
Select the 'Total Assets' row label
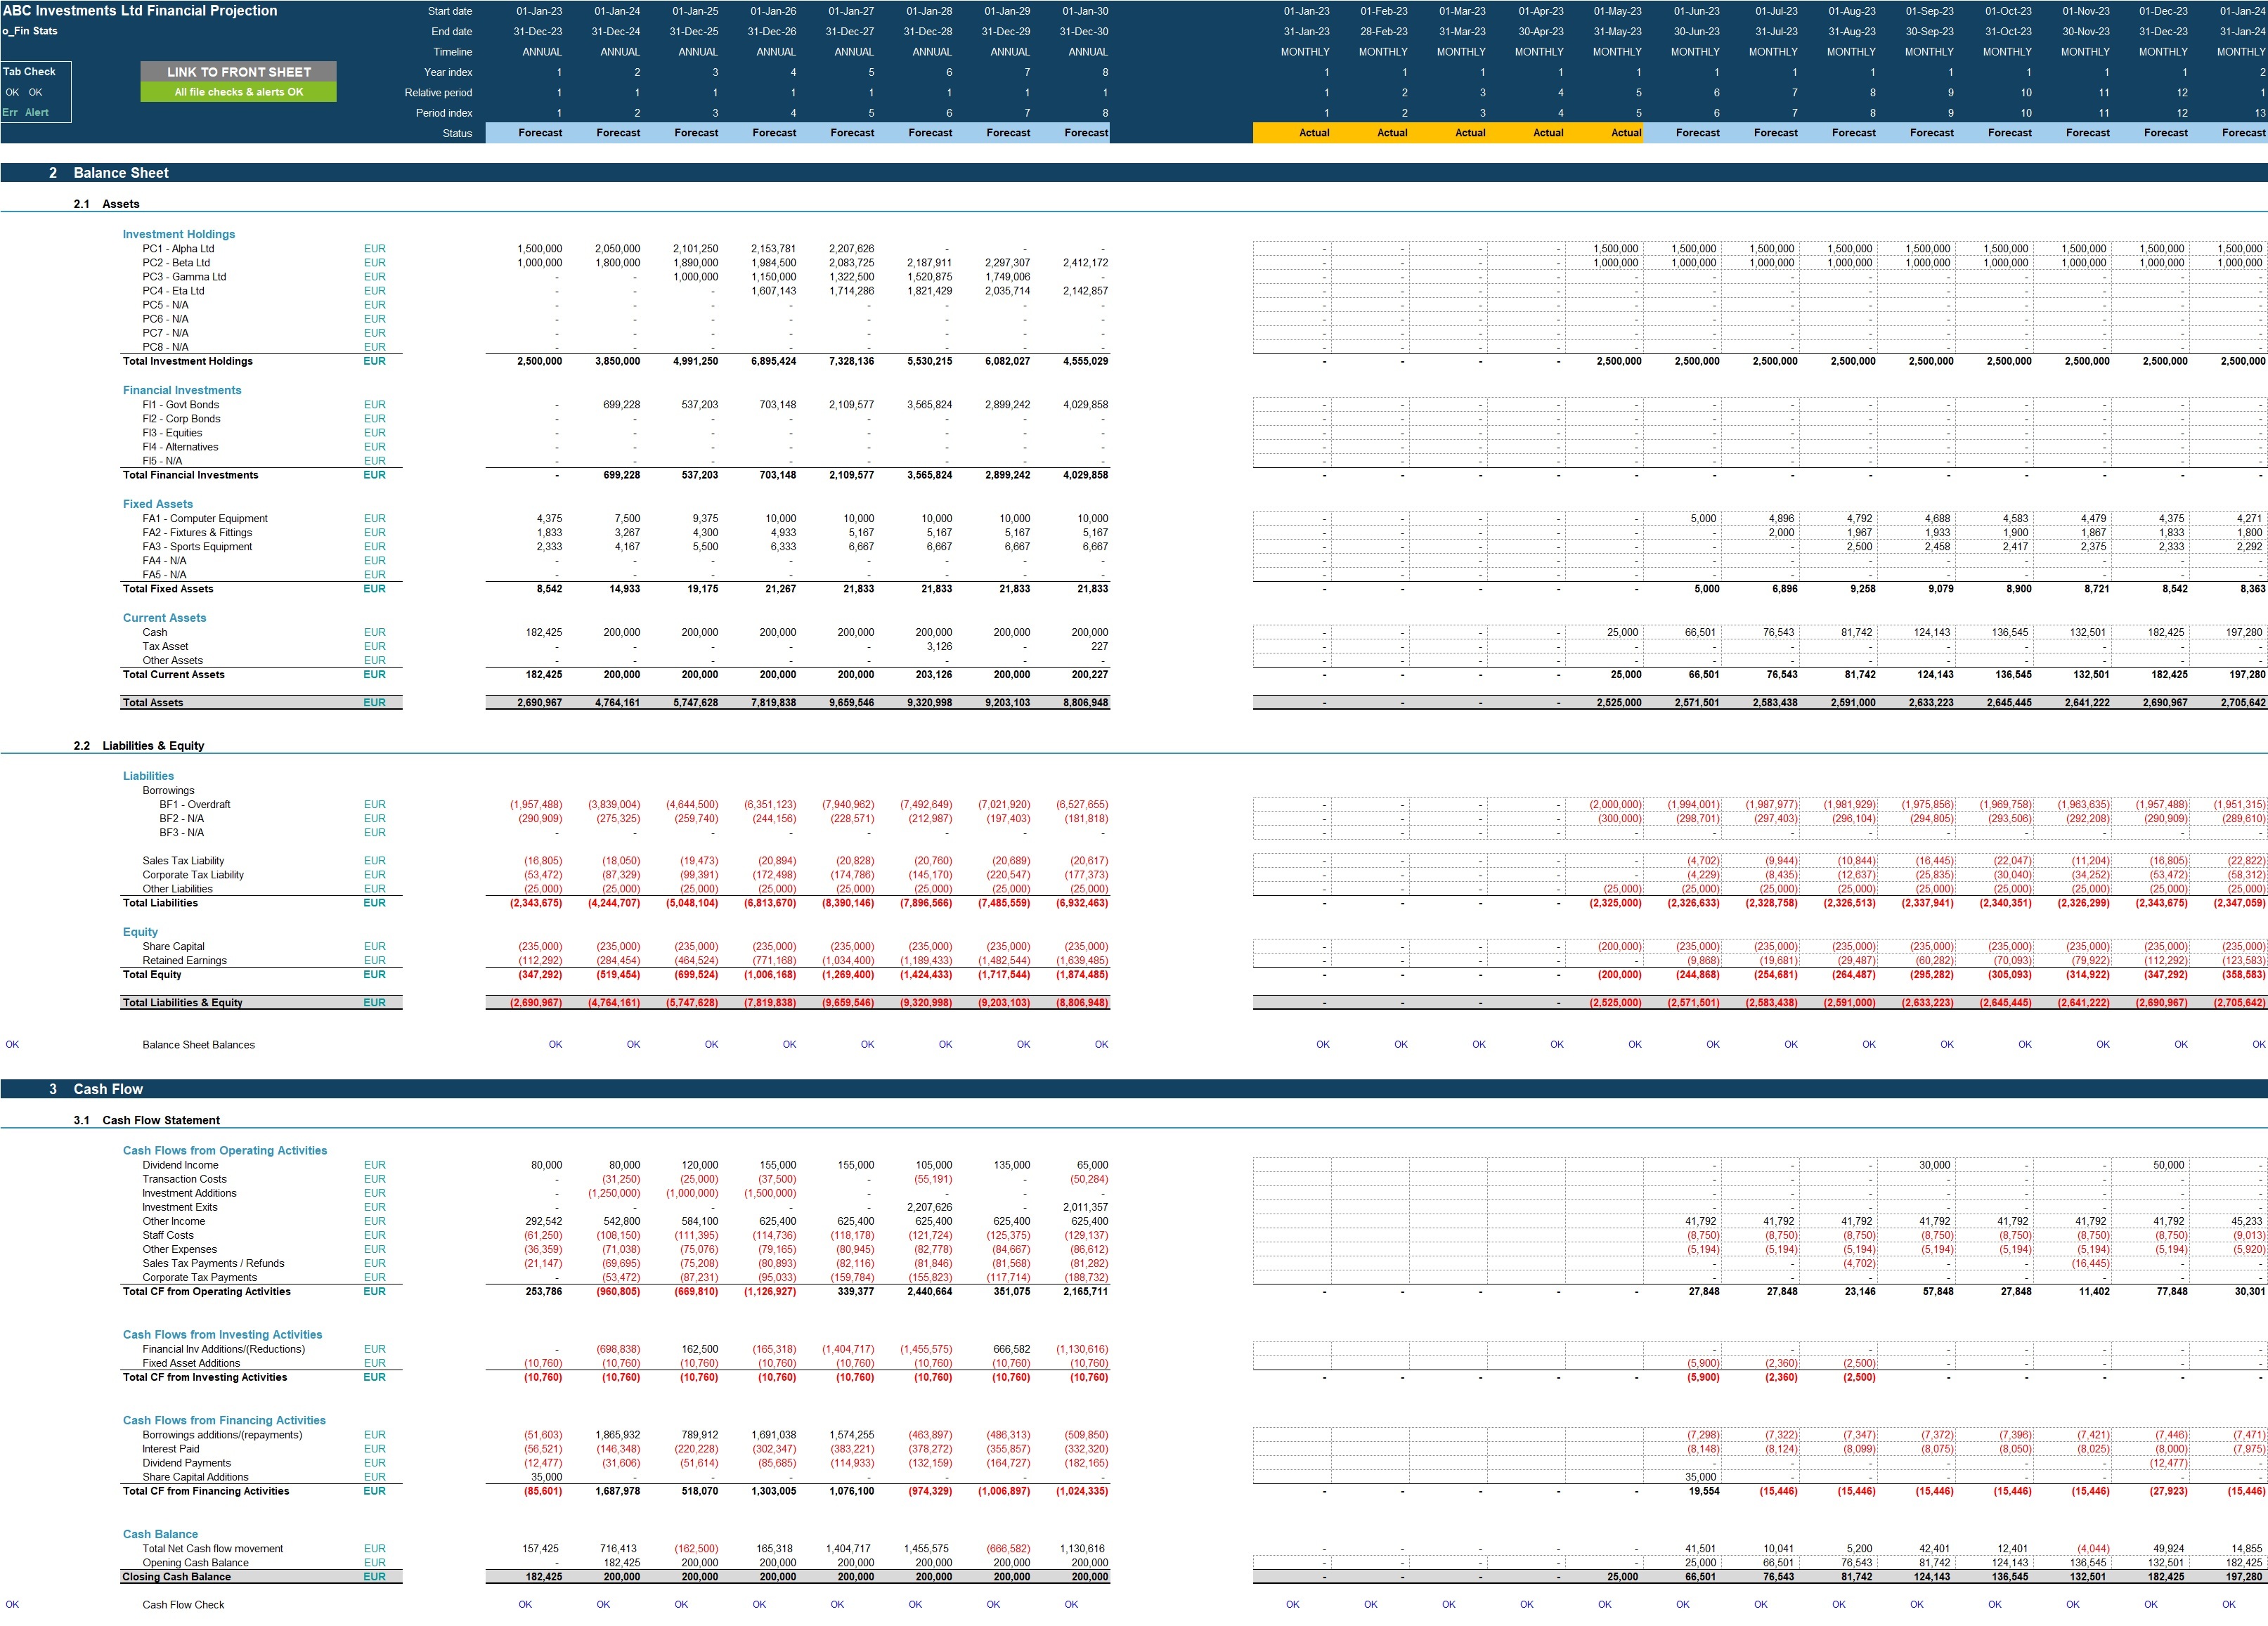tap(152, 703)
